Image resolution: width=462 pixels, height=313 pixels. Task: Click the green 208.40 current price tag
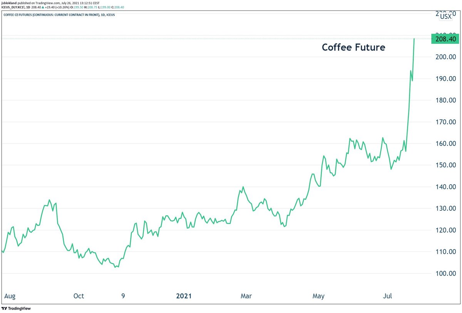pyautogui.click(x=445, y=39)
